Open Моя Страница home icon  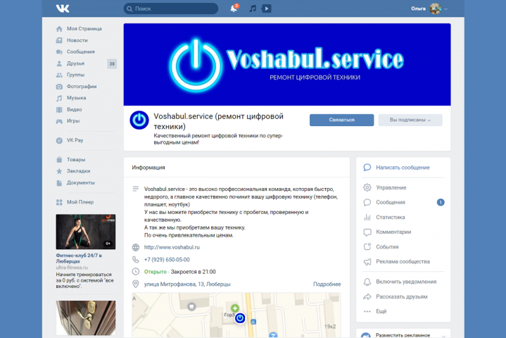coord(59,29)
